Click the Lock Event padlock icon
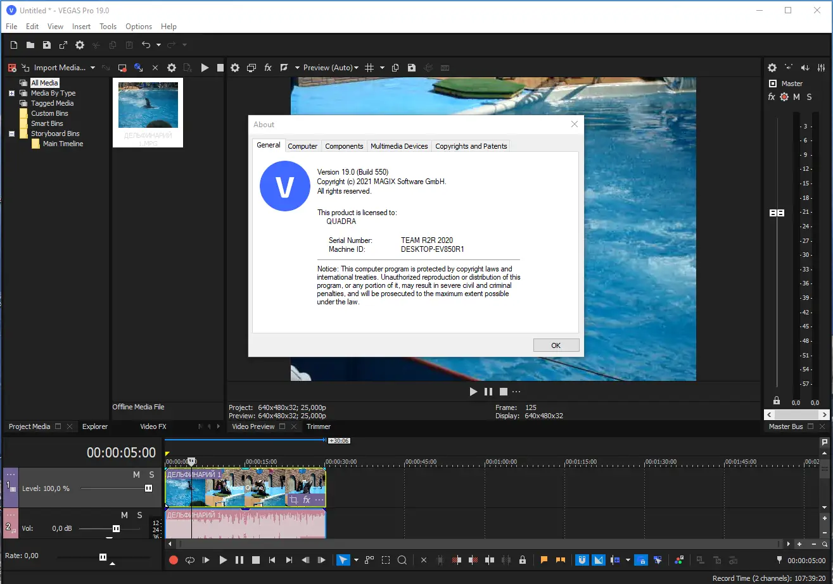Screen dimensions: 833x584 tap(522, 560)
